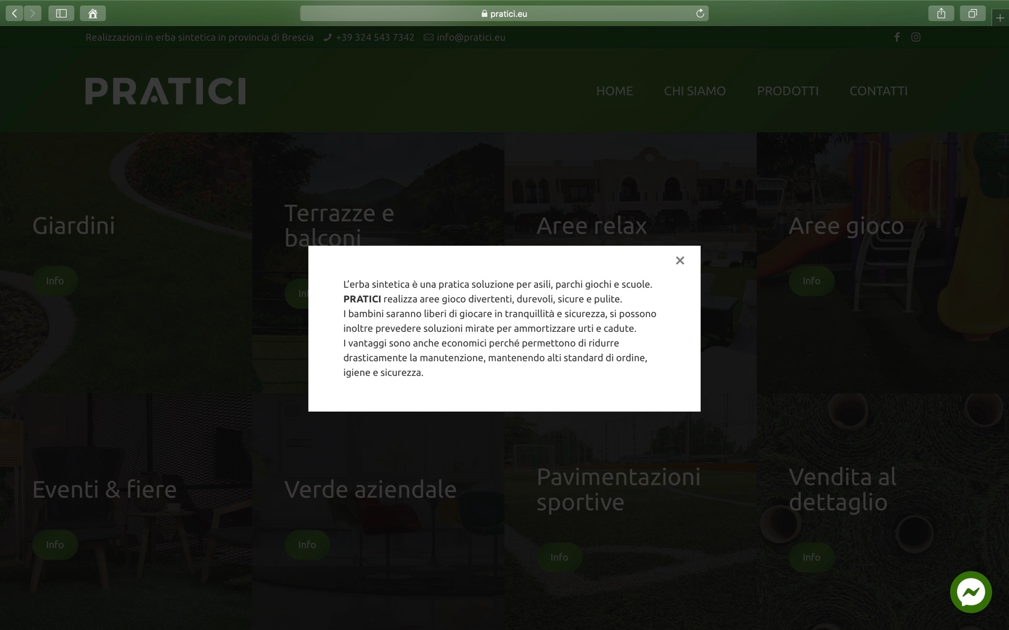Viewport: 1009px width, 630px height.
Task: Click popup line ending 'igiene e sicurezza.'
Action: [x=383, y=373]
